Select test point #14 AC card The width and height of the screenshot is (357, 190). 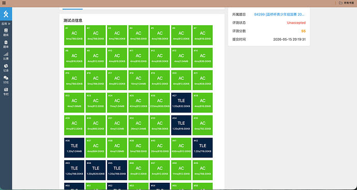[203, 58]
